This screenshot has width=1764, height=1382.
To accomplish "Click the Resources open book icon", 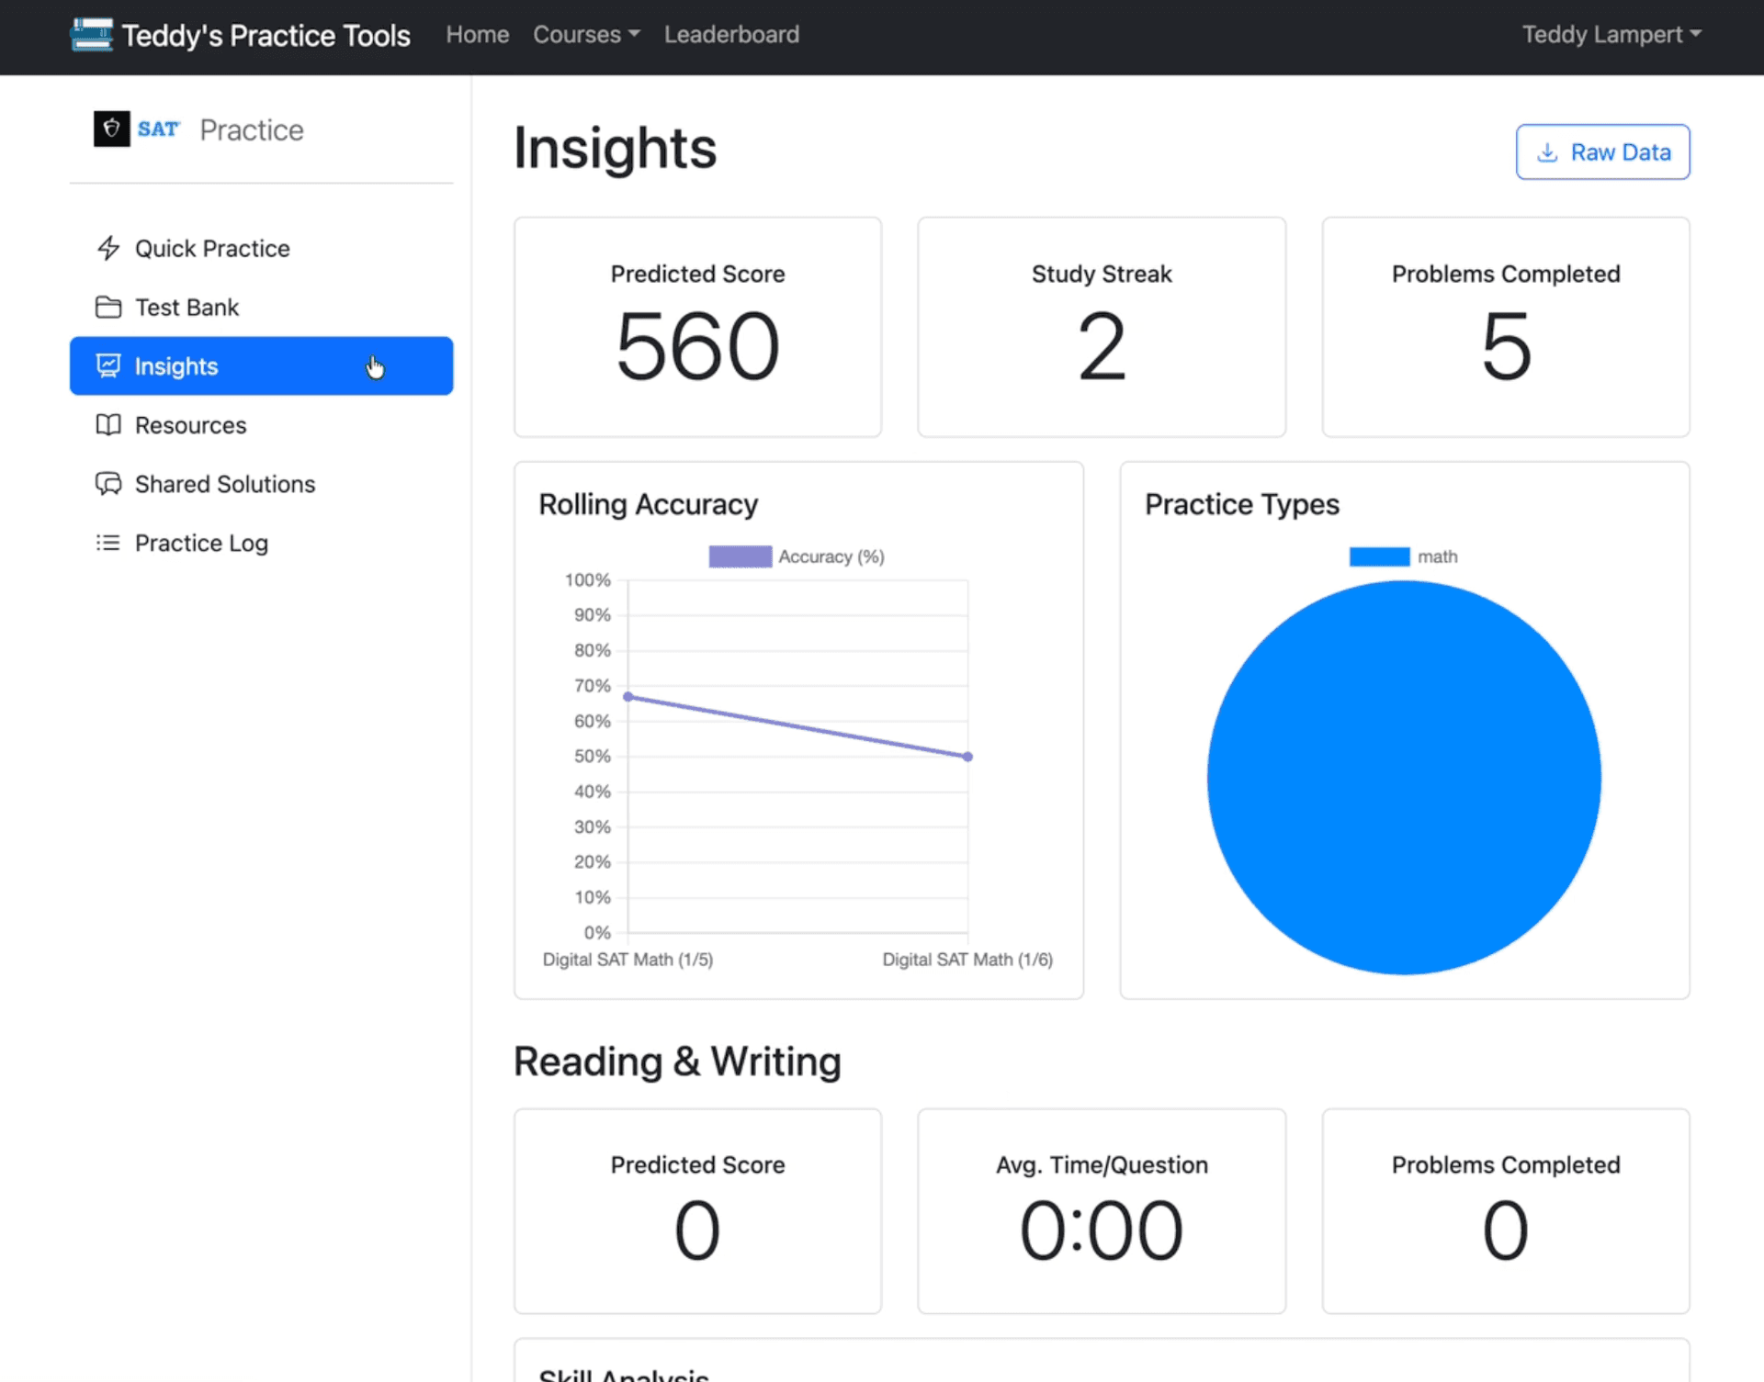I will click(108, 424).
